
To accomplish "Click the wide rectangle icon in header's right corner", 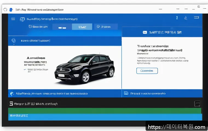I will click(x=197, y=17).
